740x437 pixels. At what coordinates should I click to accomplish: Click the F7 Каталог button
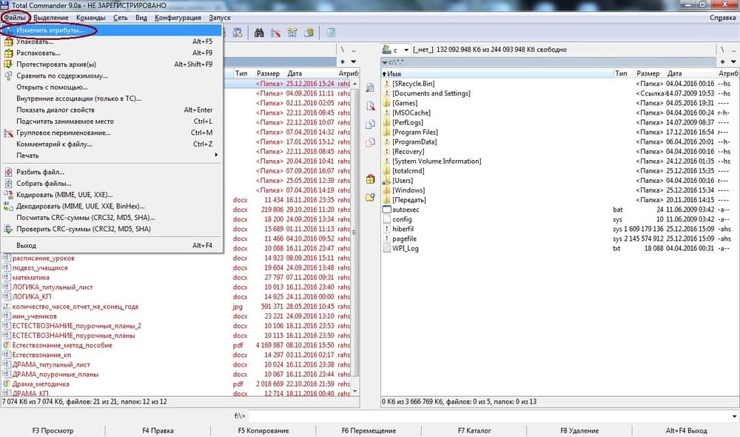click(x=474, y=430)
